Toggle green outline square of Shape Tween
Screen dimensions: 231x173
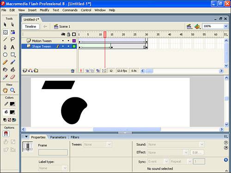coord(74,46)
